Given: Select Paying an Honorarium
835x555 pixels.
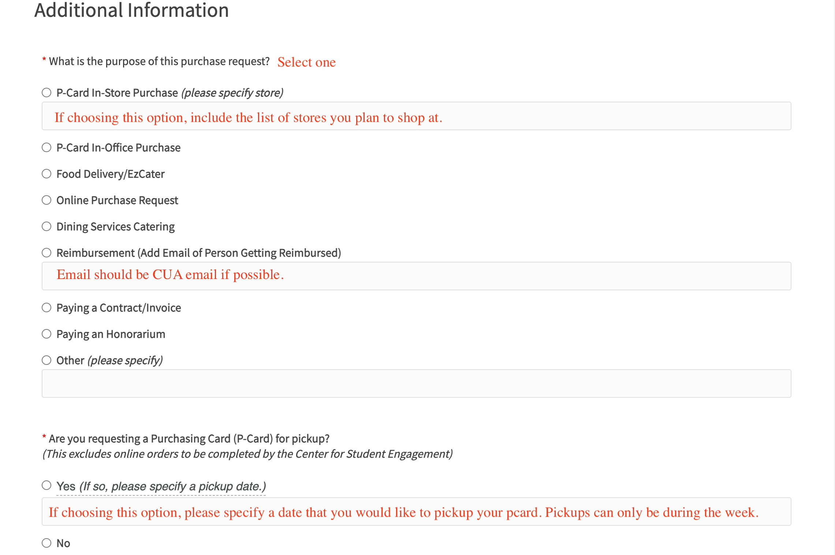Looking at the screenshot, I should 46,333.
